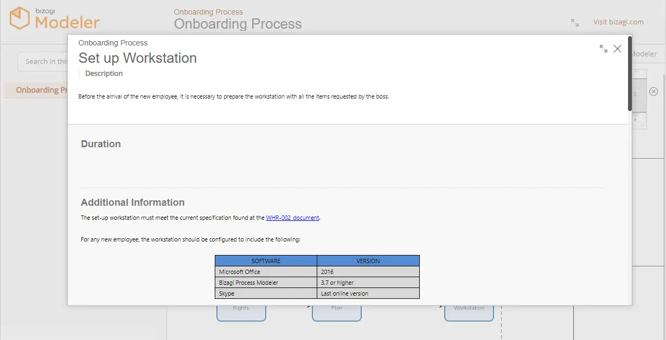Viewport: 666px width, 340px height.
Task: Click the Additional Information heading
Action: pos(133,202)
